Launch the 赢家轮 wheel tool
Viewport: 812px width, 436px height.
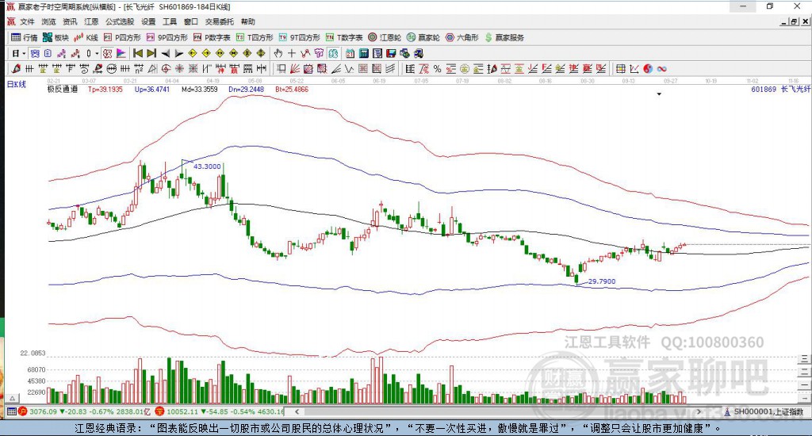click(x=423, y=37)
